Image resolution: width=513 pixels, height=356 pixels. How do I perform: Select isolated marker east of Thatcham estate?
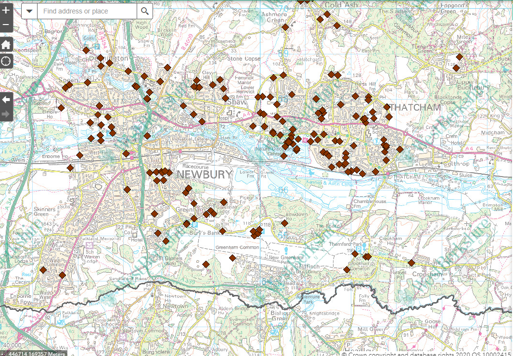pyautogui.click(x=400, y=149)
